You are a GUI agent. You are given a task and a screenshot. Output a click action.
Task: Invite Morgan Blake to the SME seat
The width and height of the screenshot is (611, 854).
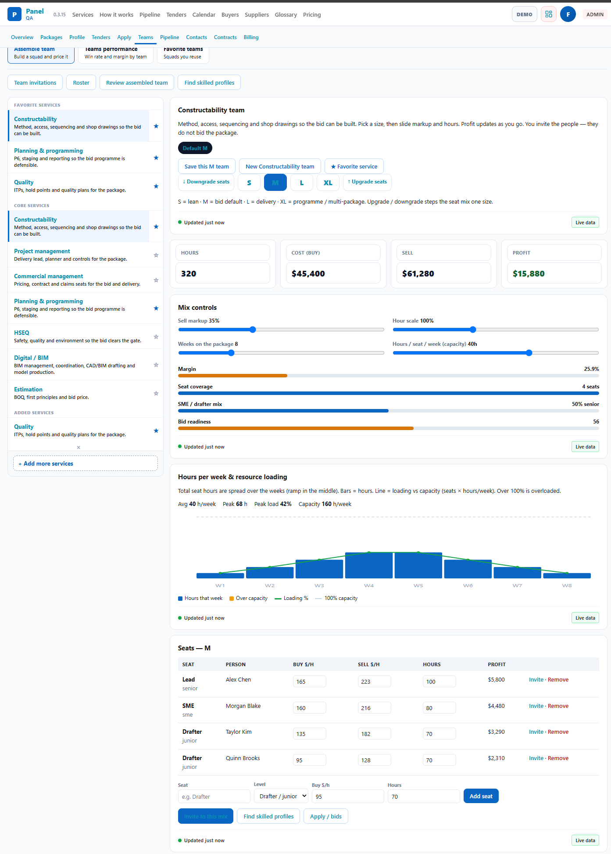[x=536, y=706]
